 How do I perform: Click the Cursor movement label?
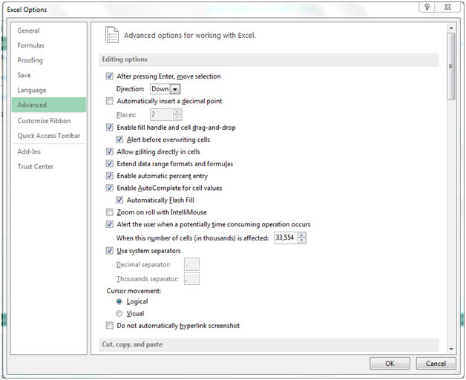[134, 291]
